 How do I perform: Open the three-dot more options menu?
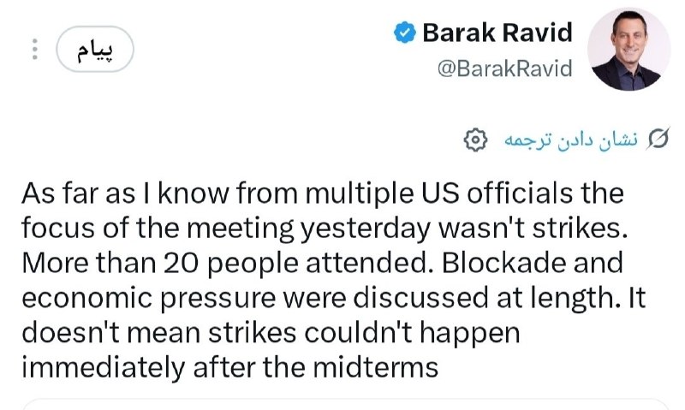click(35, 50)
